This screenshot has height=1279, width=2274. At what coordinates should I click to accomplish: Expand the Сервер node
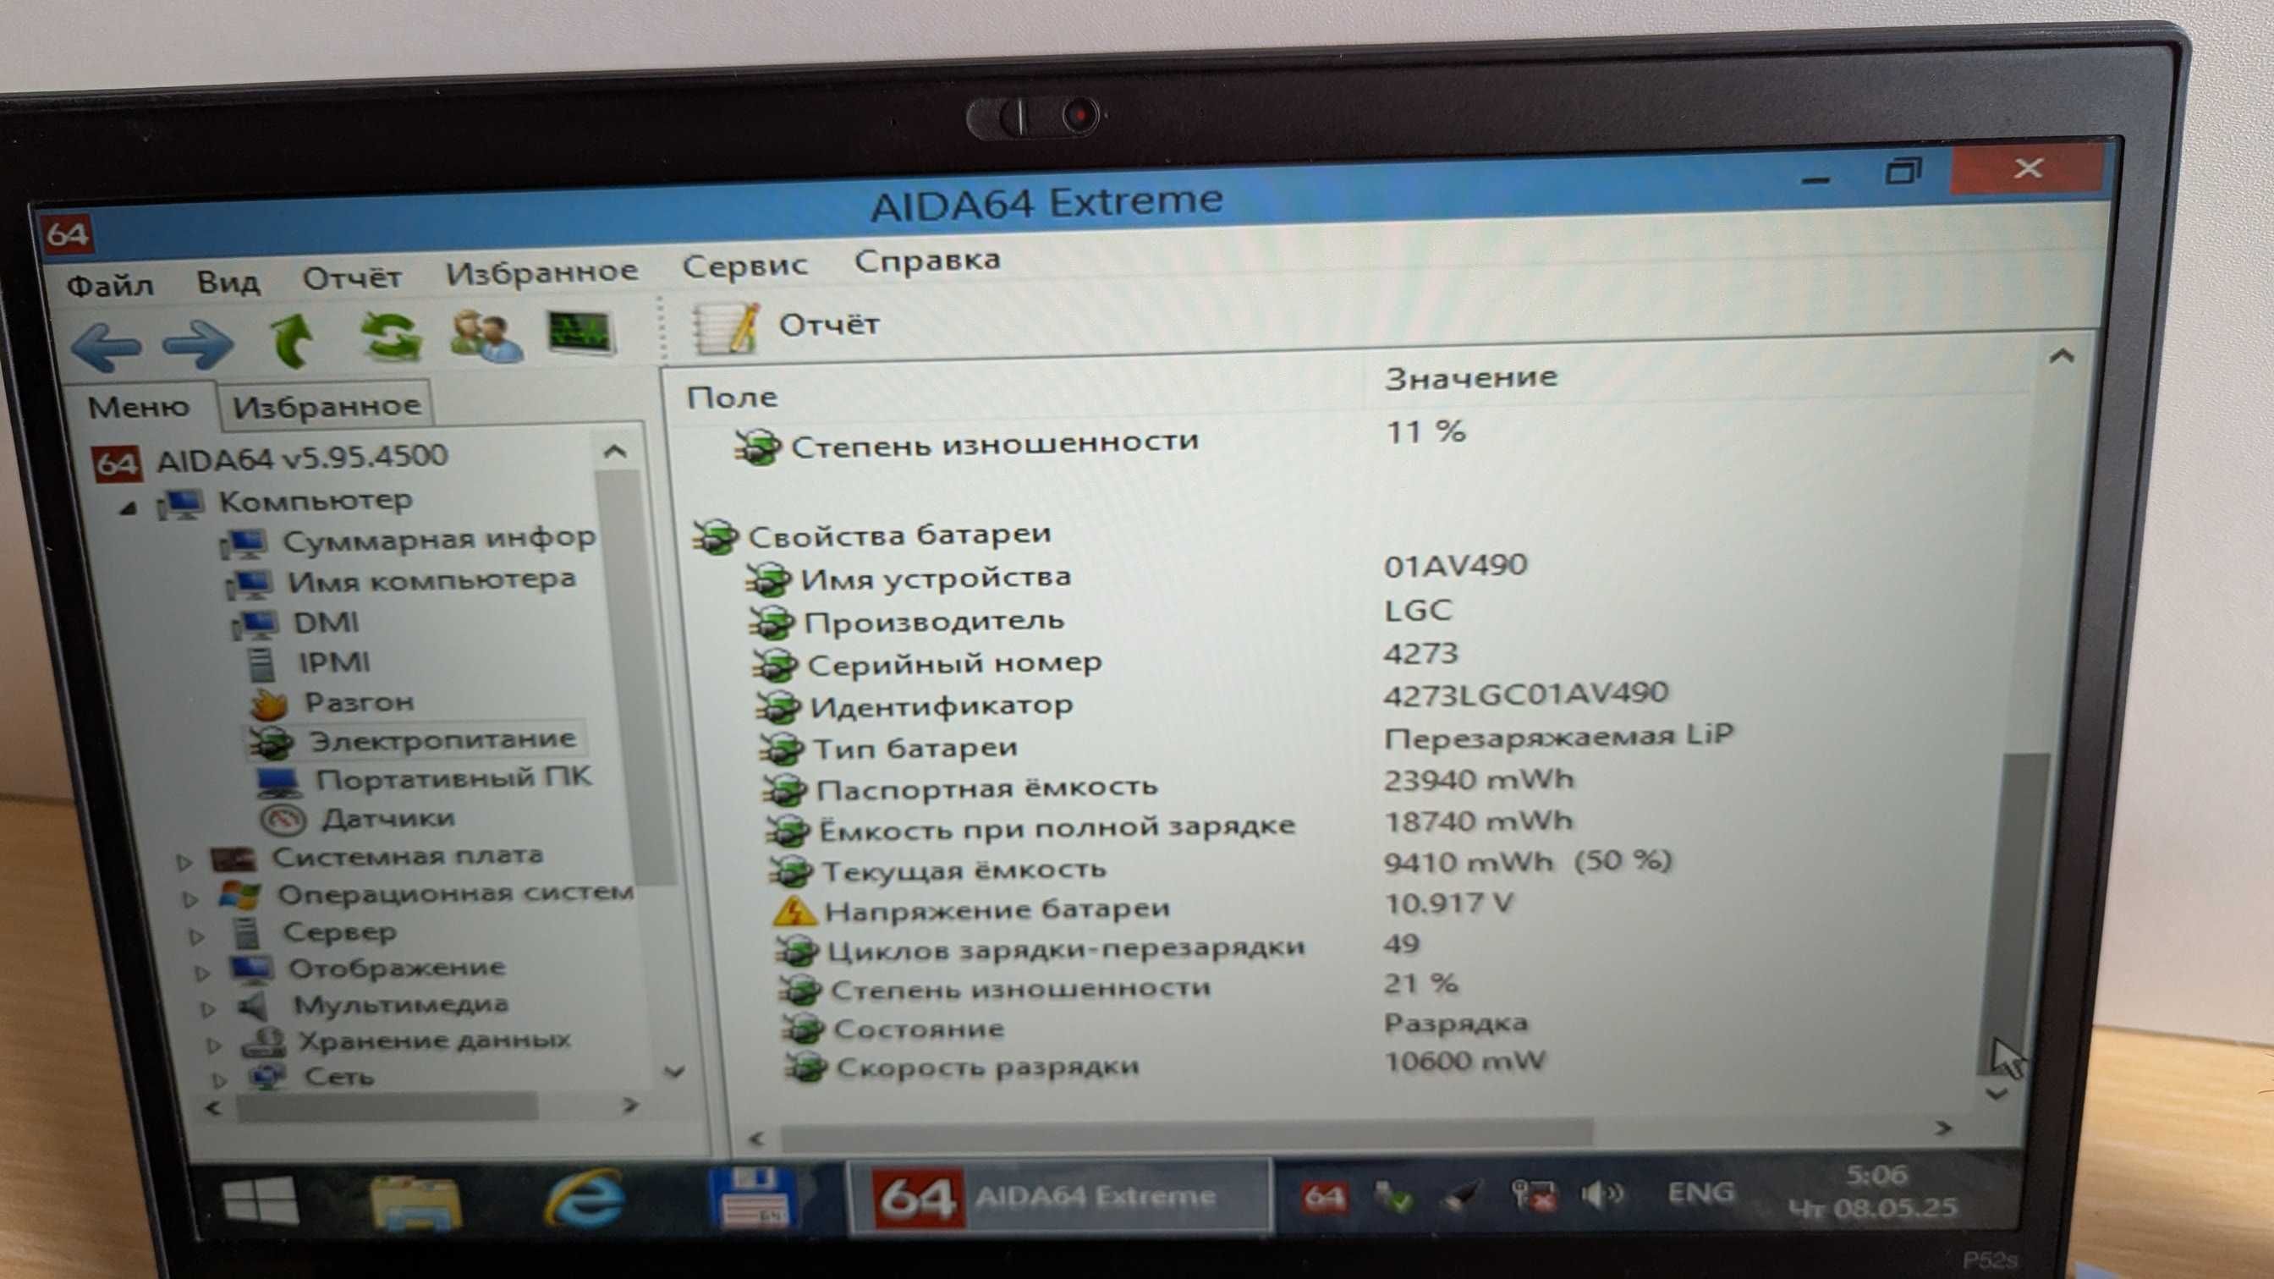[196, 936]
